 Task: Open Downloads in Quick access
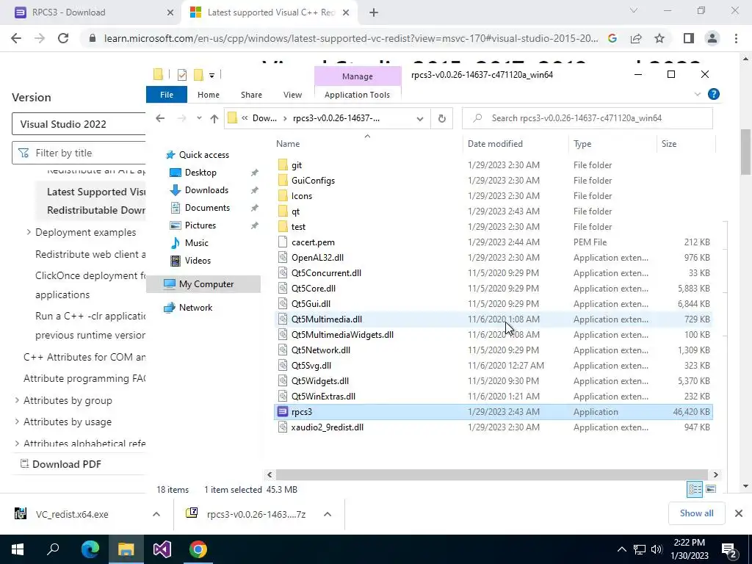206,190
